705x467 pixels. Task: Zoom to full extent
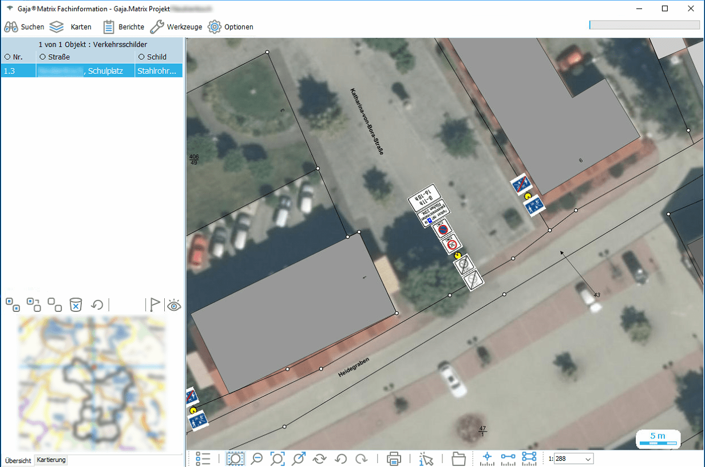tap(278, 458)
